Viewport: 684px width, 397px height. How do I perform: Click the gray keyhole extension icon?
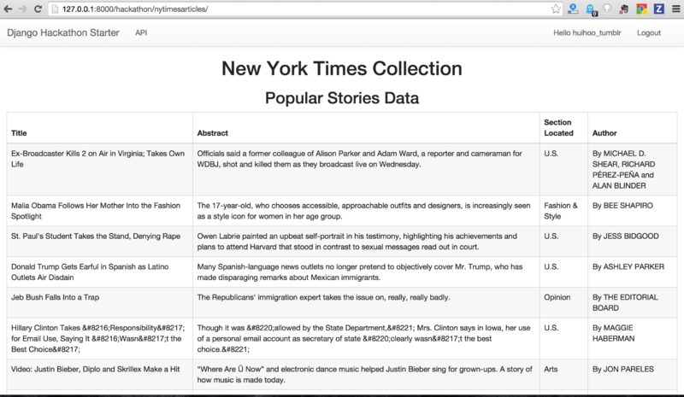coord(609,9)
